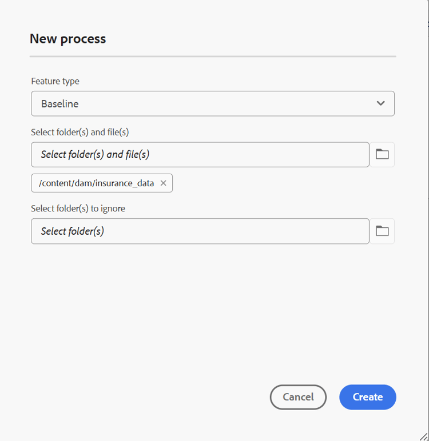Click the divider line under New process

click(213, 57)
